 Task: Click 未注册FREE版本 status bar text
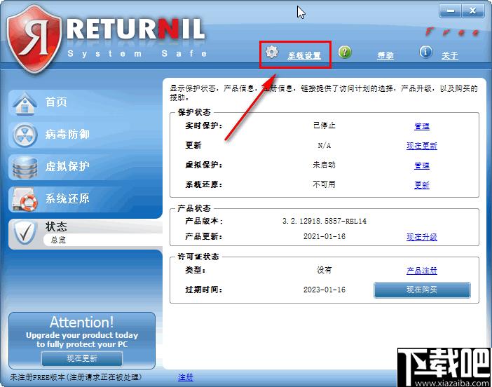point(76,377)
